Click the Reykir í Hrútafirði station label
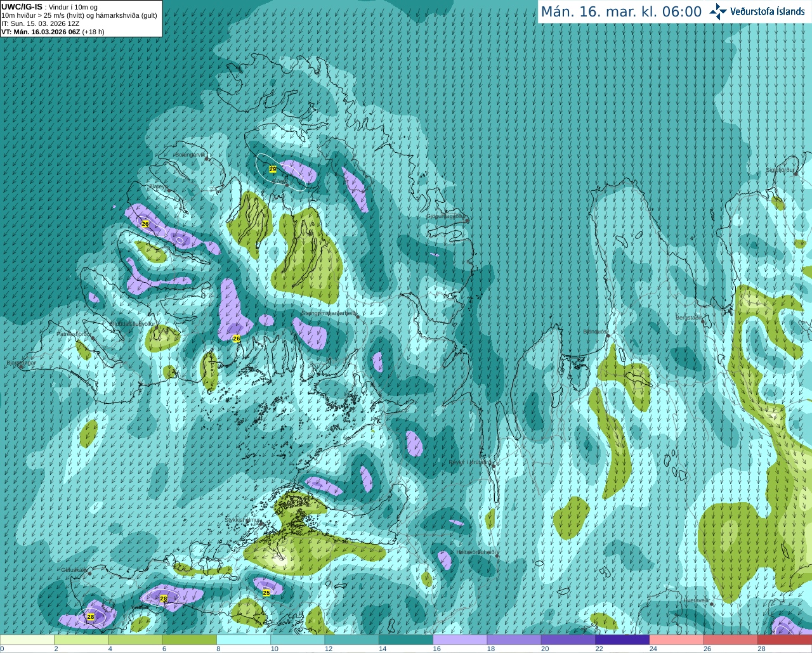The height and width of the screenshot is (653, 812). 470,463
